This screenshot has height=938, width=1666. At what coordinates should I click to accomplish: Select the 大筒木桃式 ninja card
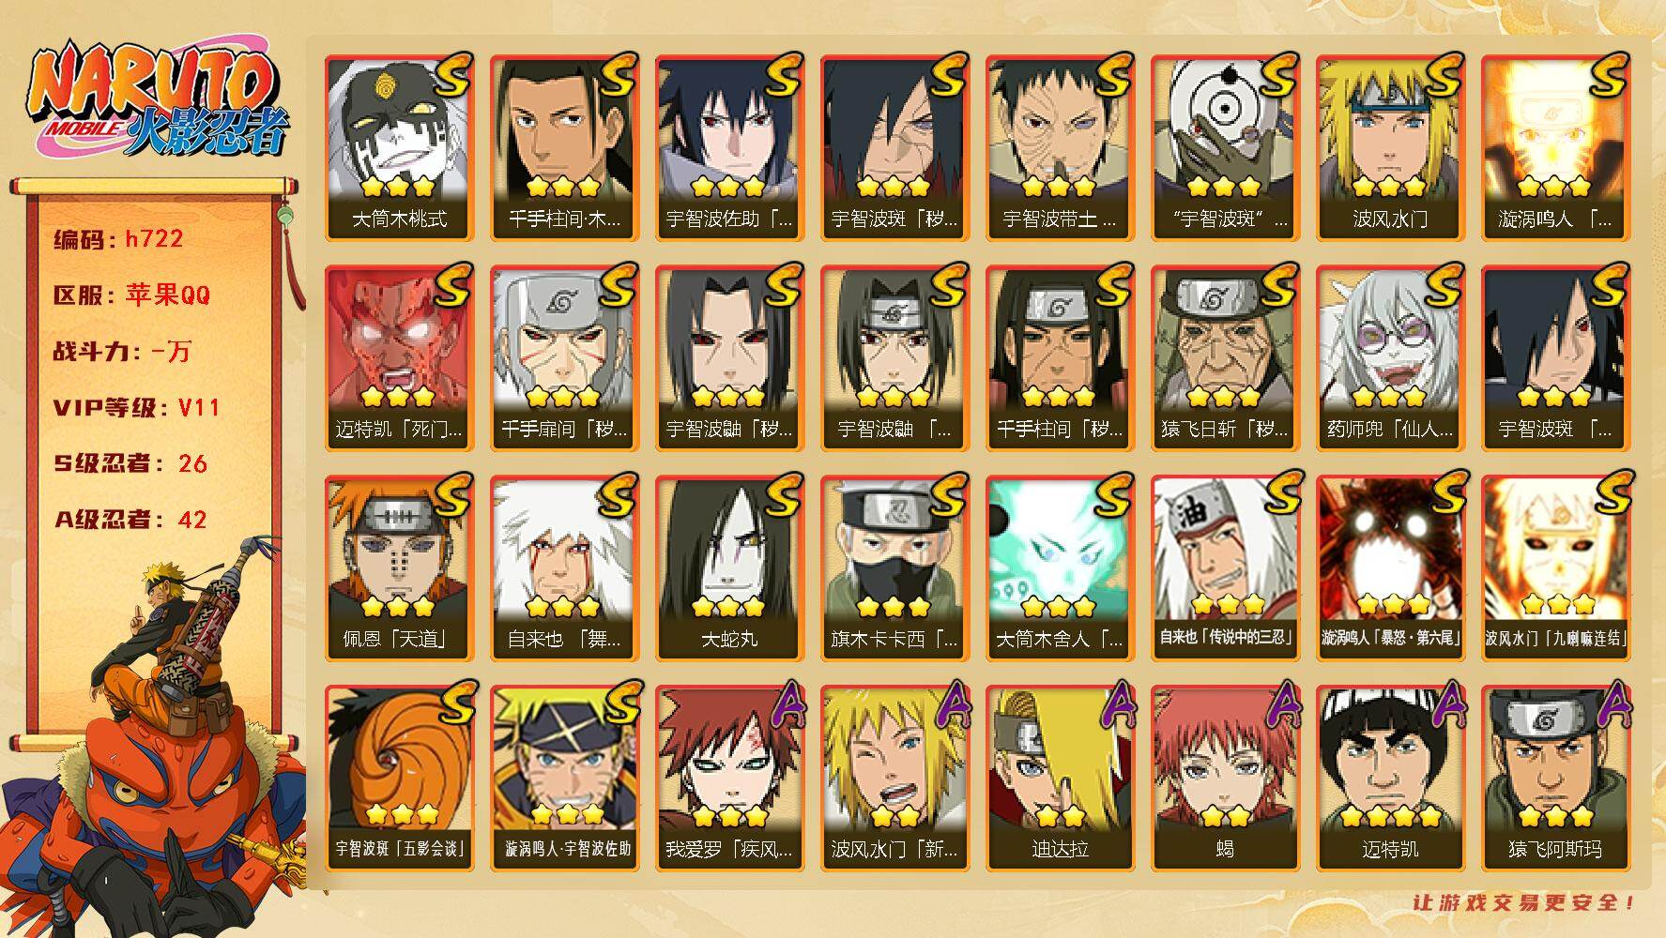click(x=399, y=147)
